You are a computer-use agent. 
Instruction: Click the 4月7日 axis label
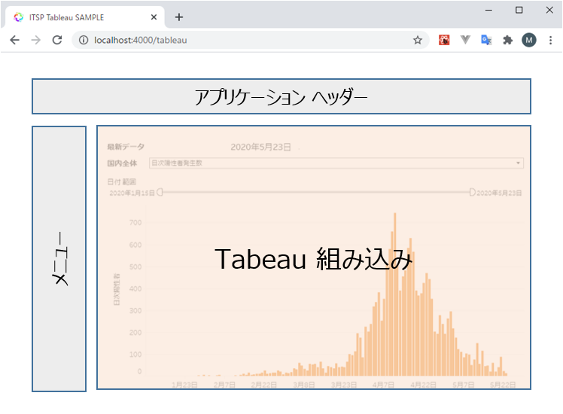click(383, 385)
